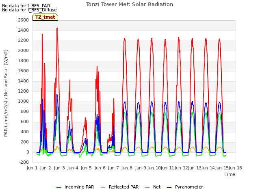Viewport: 260px width, 195px height.
Task: Click the red Incoming PAR spike on Jun 2
Action: [x=42, y=34]
